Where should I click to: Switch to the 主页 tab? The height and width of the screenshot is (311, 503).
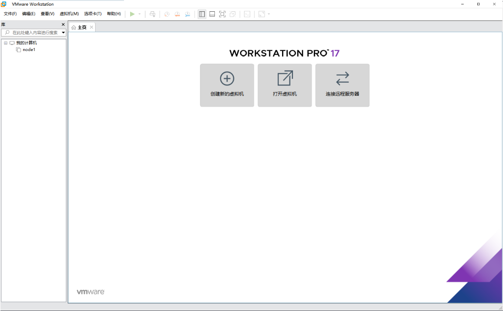[82, 27]
